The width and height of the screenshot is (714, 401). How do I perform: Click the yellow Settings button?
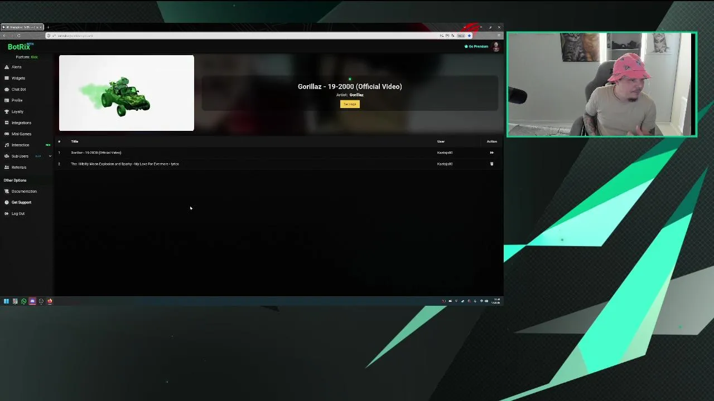point(350,104)
